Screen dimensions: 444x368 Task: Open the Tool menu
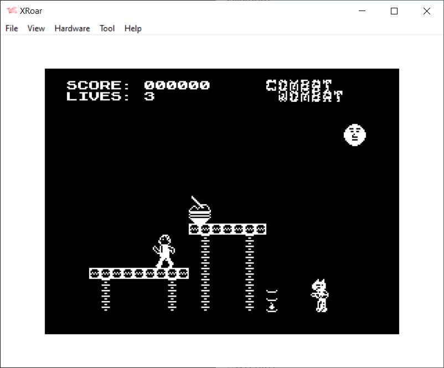pos(107,28)
